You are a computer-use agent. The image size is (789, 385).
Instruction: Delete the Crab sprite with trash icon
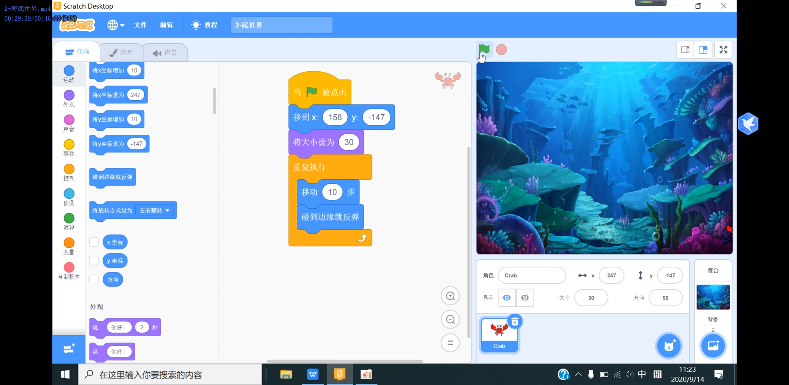515,322
